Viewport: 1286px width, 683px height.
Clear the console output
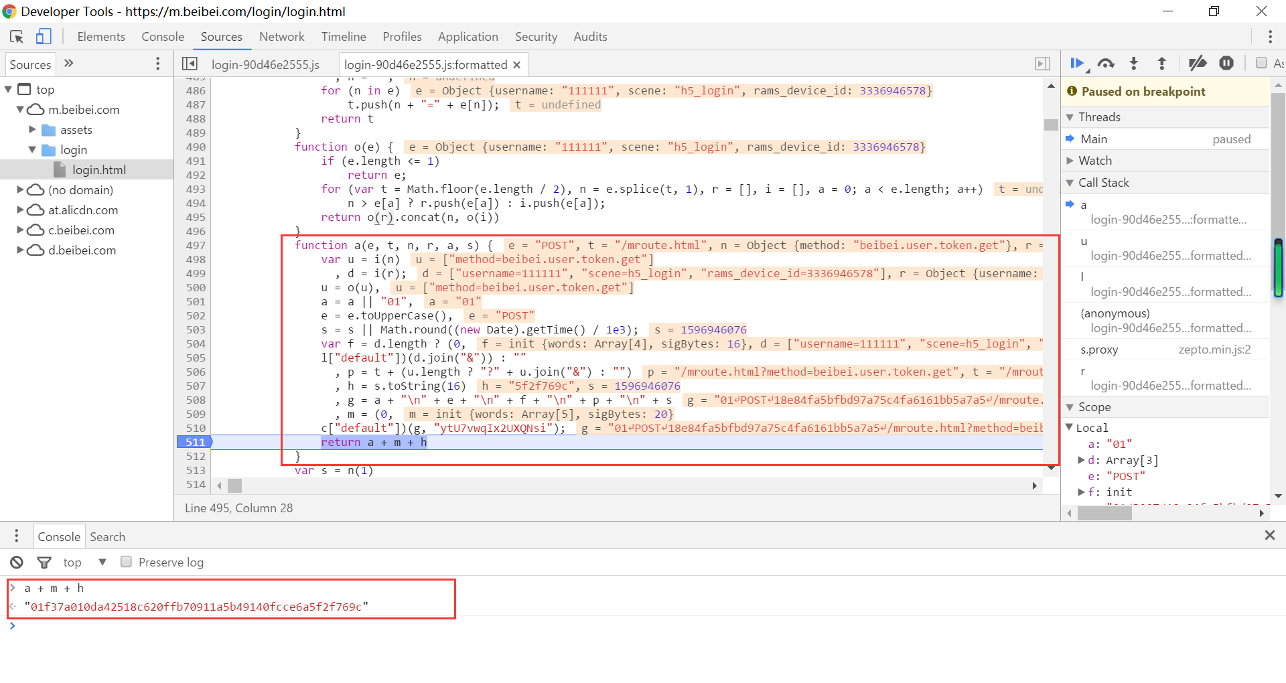point(17,562)
